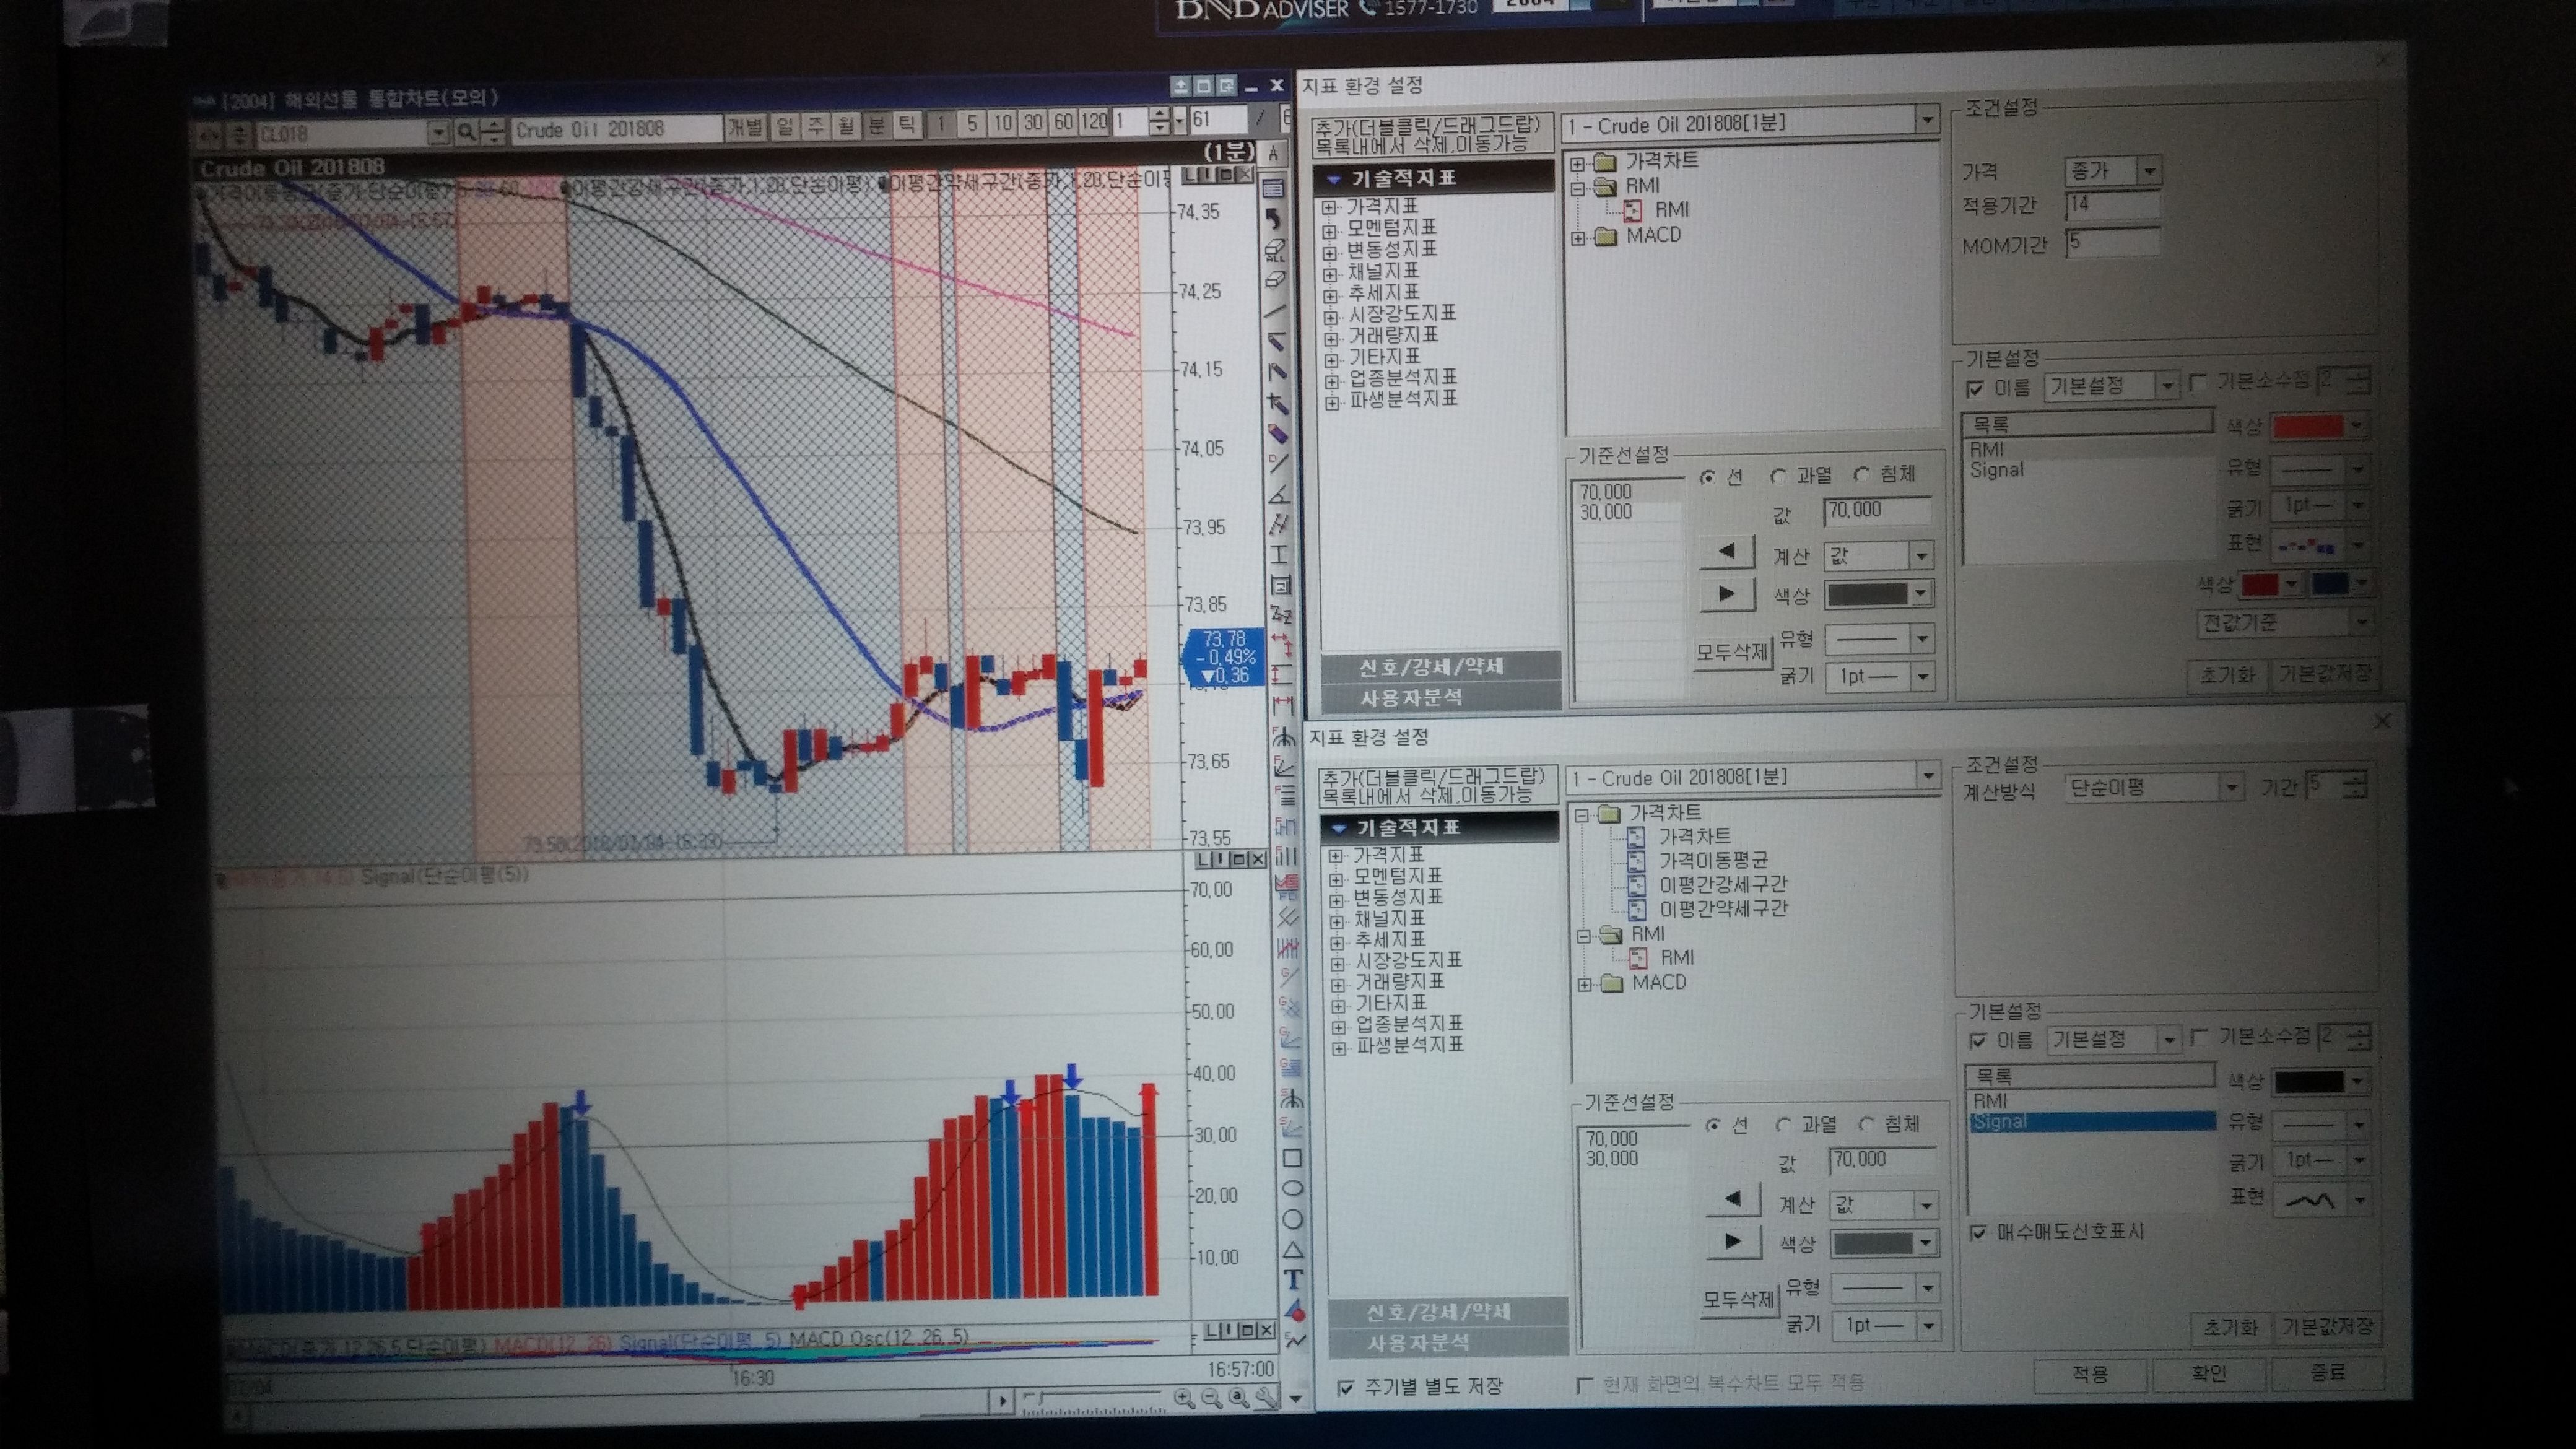Expand the MACD folder in lower dialog

[x=1584, y=984]
